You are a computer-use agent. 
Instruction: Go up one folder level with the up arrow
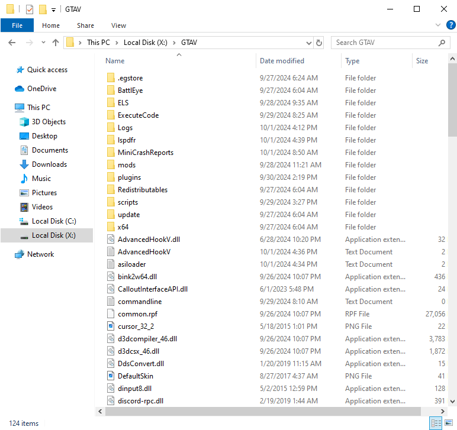56,43
